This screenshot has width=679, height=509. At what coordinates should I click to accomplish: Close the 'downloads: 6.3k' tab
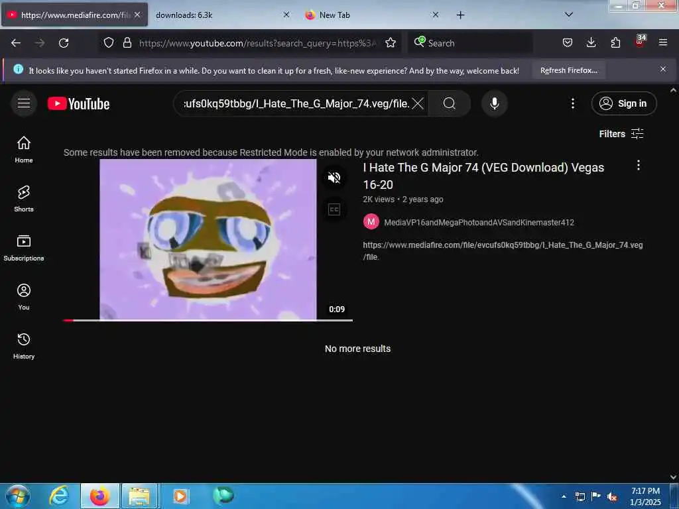click(286, 15)
